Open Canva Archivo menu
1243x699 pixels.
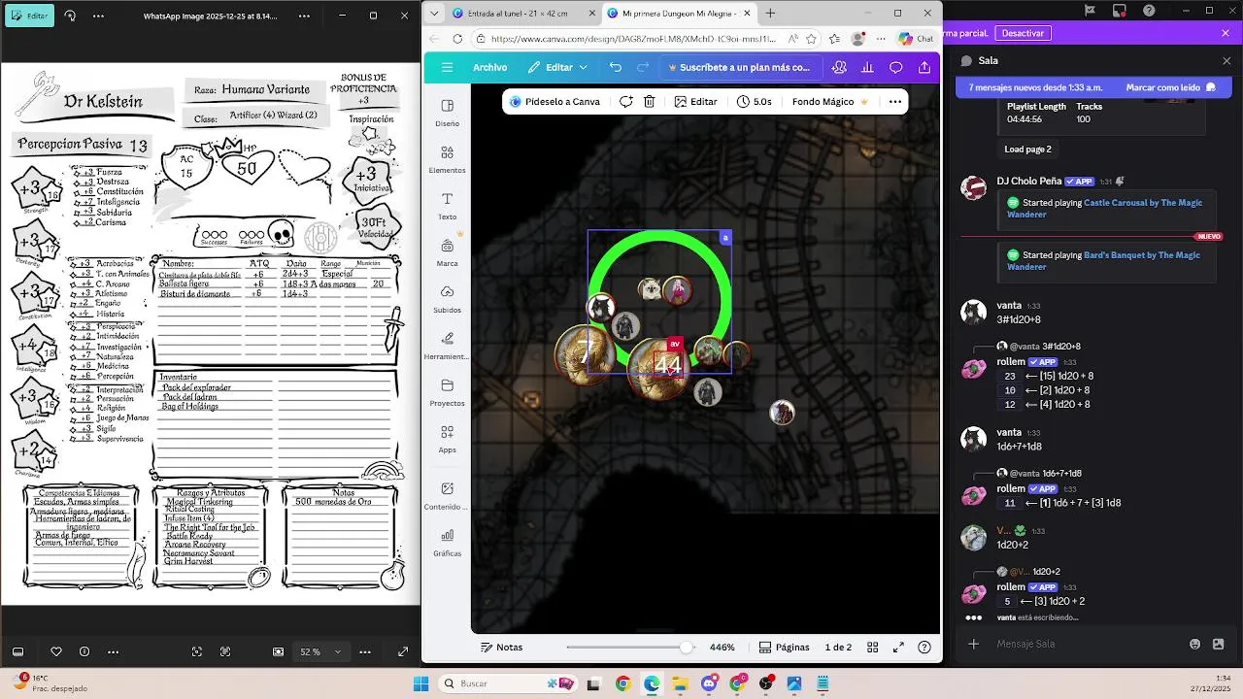489,68
